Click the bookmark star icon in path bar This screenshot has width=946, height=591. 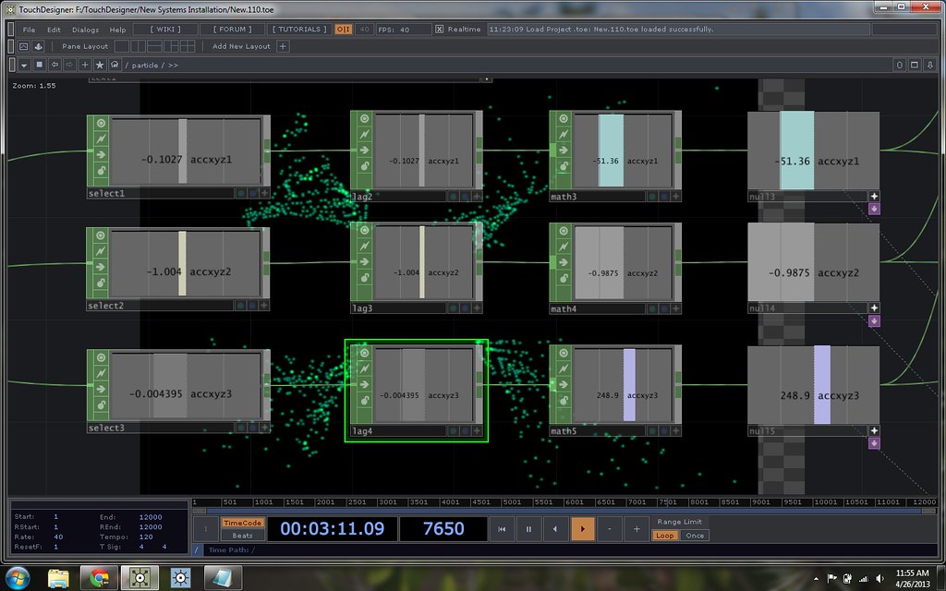coord(100,66)
